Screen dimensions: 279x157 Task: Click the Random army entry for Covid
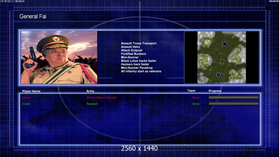(x=92, y=104)
